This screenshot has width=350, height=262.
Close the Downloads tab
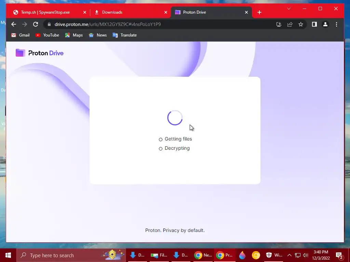tap(166, 13)
